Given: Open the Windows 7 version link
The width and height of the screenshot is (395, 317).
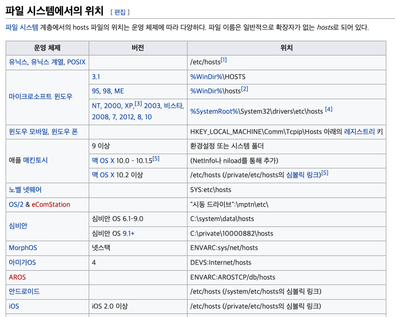Looking at the screenshot, I should click(x=114, y=117).
